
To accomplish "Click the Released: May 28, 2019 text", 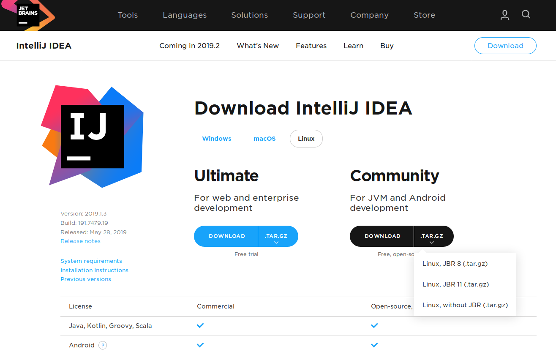I will (93, 232).
